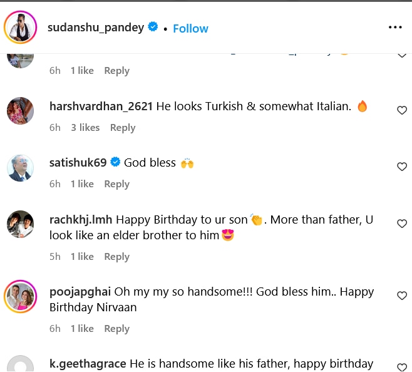Follow sudanshu_pandey

190,28
